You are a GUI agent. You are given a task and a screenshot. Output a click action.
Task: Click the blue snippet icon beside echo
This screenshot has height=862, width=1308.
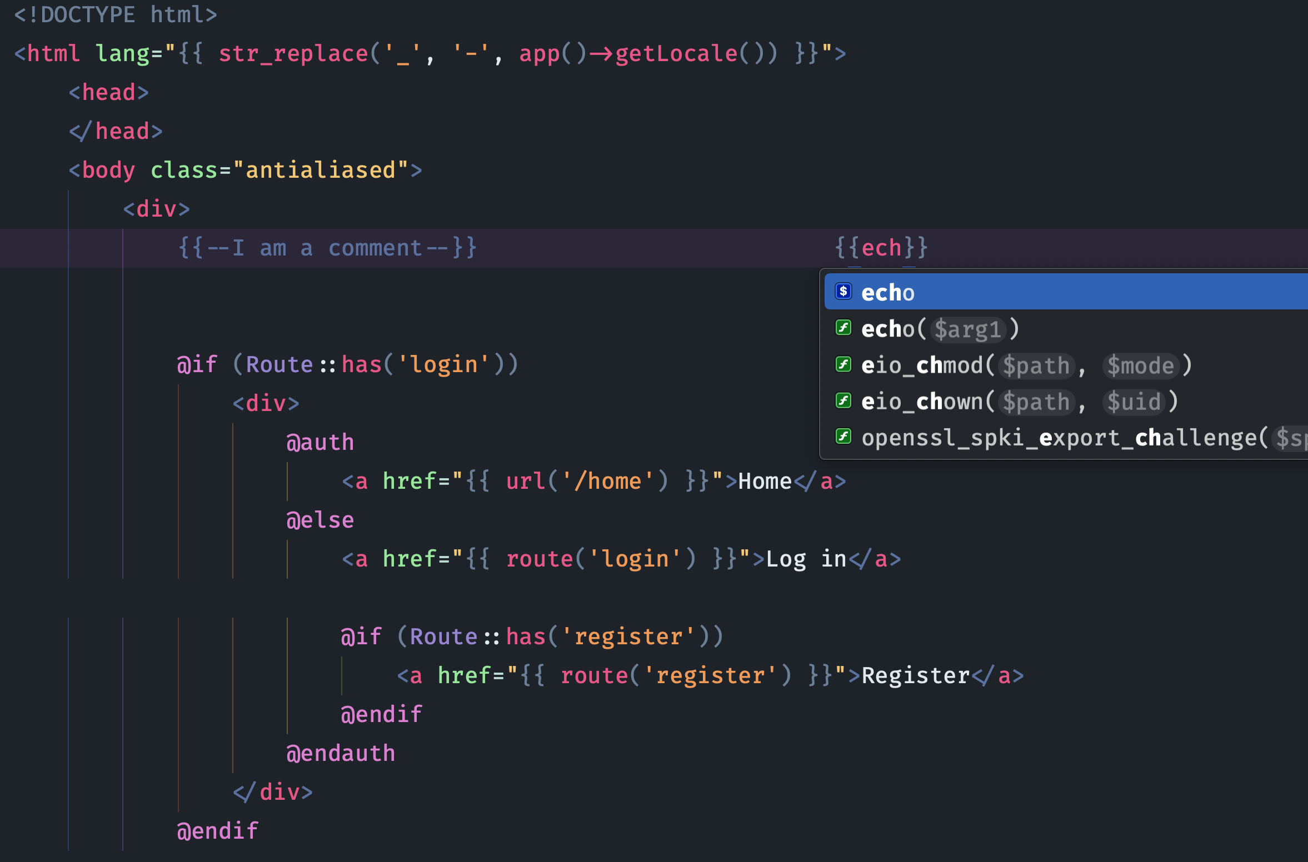point(843,292)
